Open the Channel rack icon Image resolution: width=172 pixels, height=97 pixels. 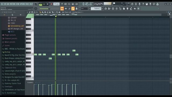click(x=113, y=8)
